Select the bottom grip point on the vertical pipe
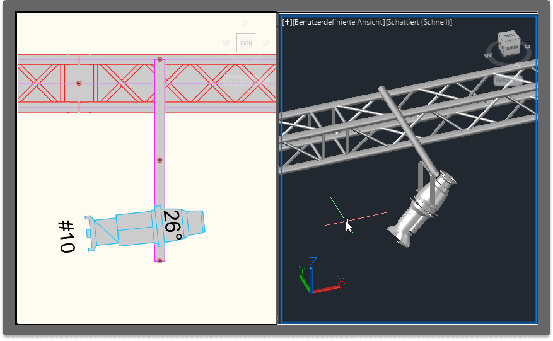 click(160, 260)
